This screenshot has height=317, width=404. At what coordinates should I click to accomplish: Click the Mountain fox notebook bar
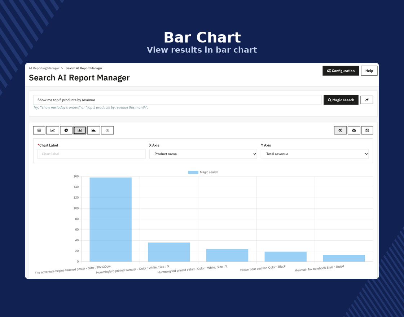tap(344, 258)
